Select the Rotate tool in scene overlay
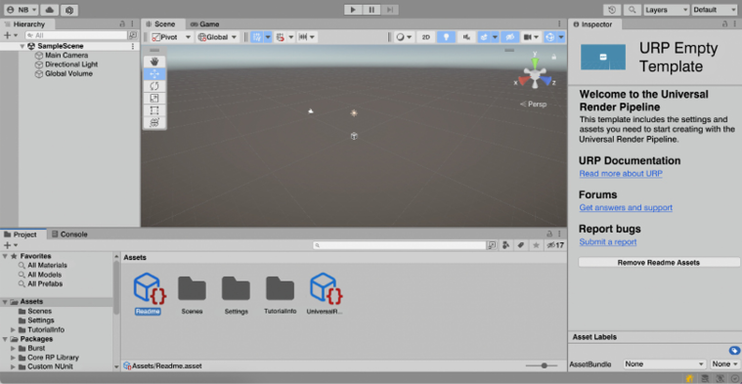This screenshot has width=742, height=384. [154, 86]
